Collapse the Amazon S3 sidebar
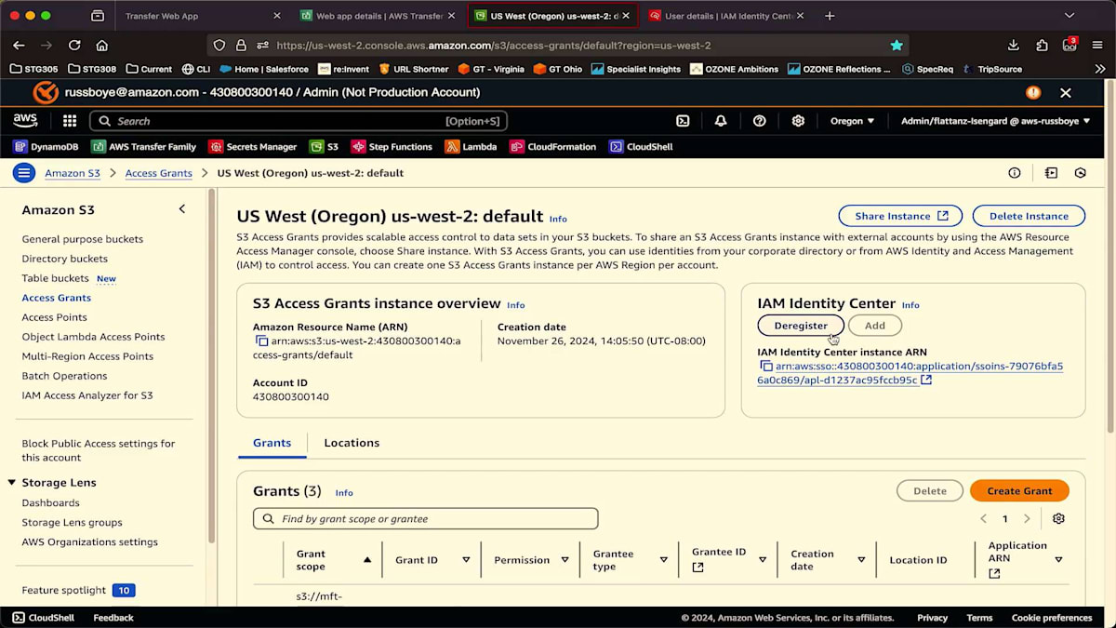 pos(182,209)
